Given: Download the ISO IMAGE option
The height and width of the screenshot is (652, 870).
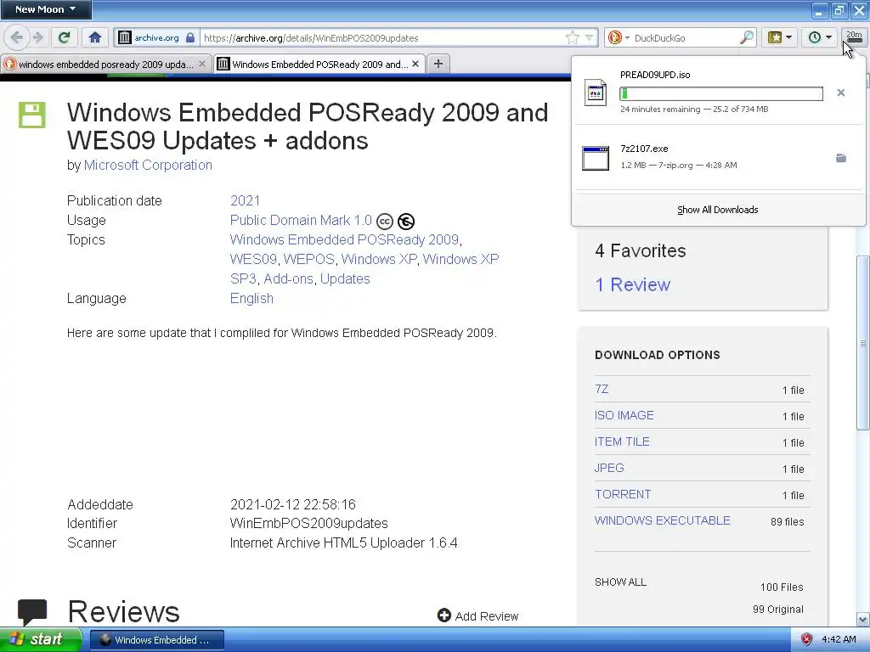Looking at the screenshot, I should (x=624, y=415).
